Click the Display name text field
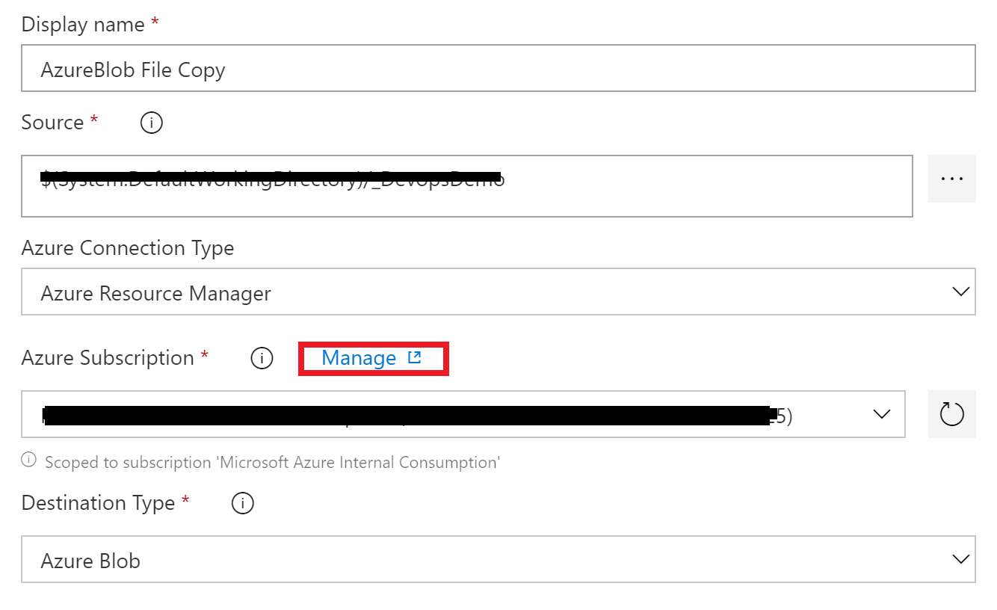Screen dimensions: 997x610 click(498, 70)
